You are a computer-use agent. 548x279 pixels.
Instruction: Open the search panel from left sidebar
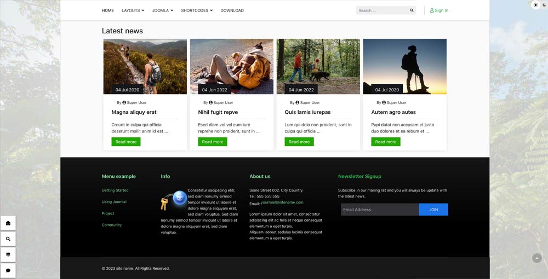click(8, 239)
